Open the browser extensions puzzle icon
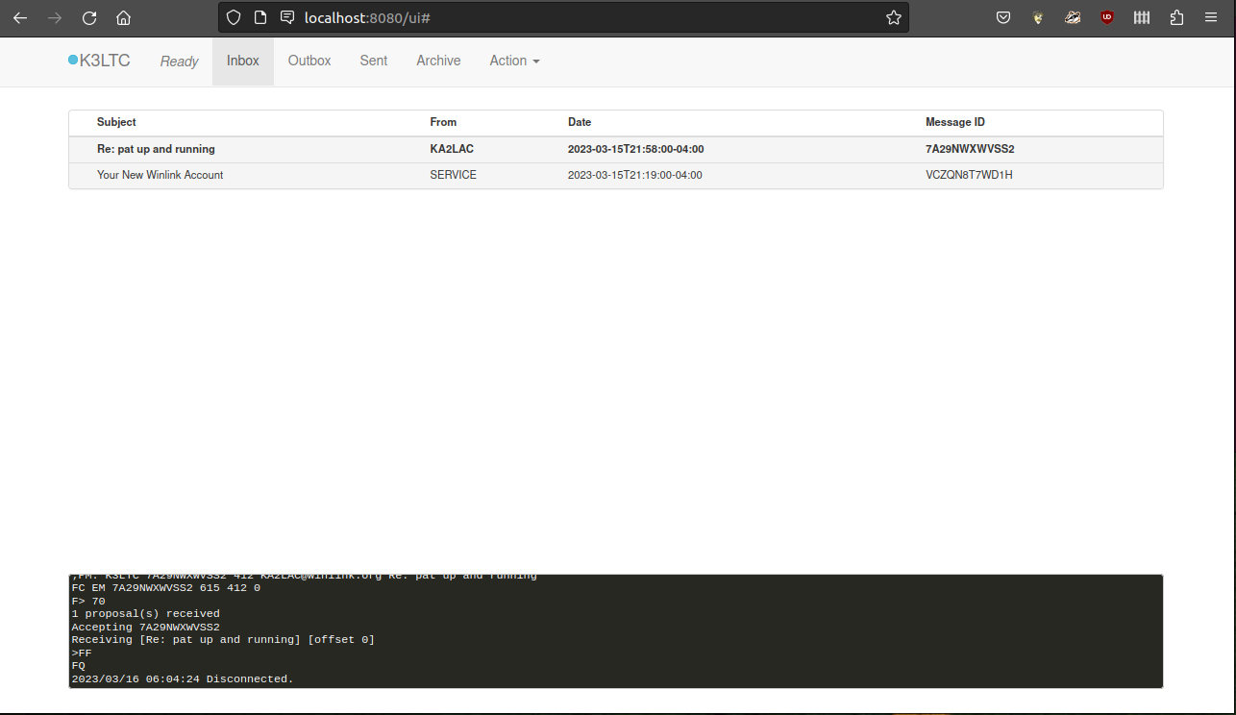The image size is (1236, 715). point(1176,17)
